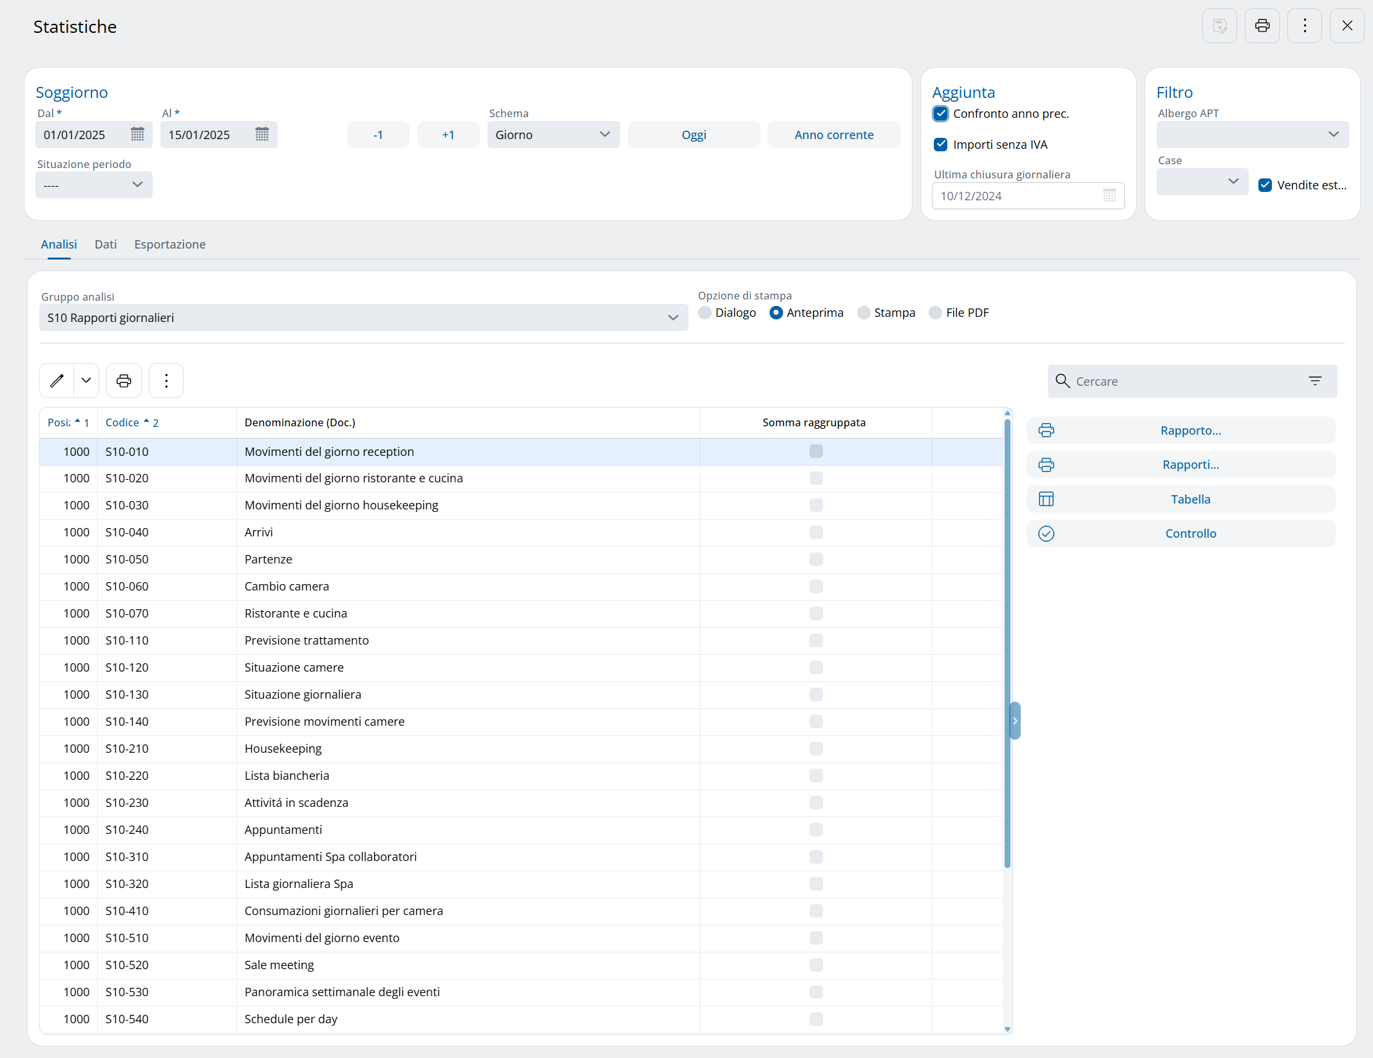
Task: Open the Esportazione tab
Action: [169, 245]
